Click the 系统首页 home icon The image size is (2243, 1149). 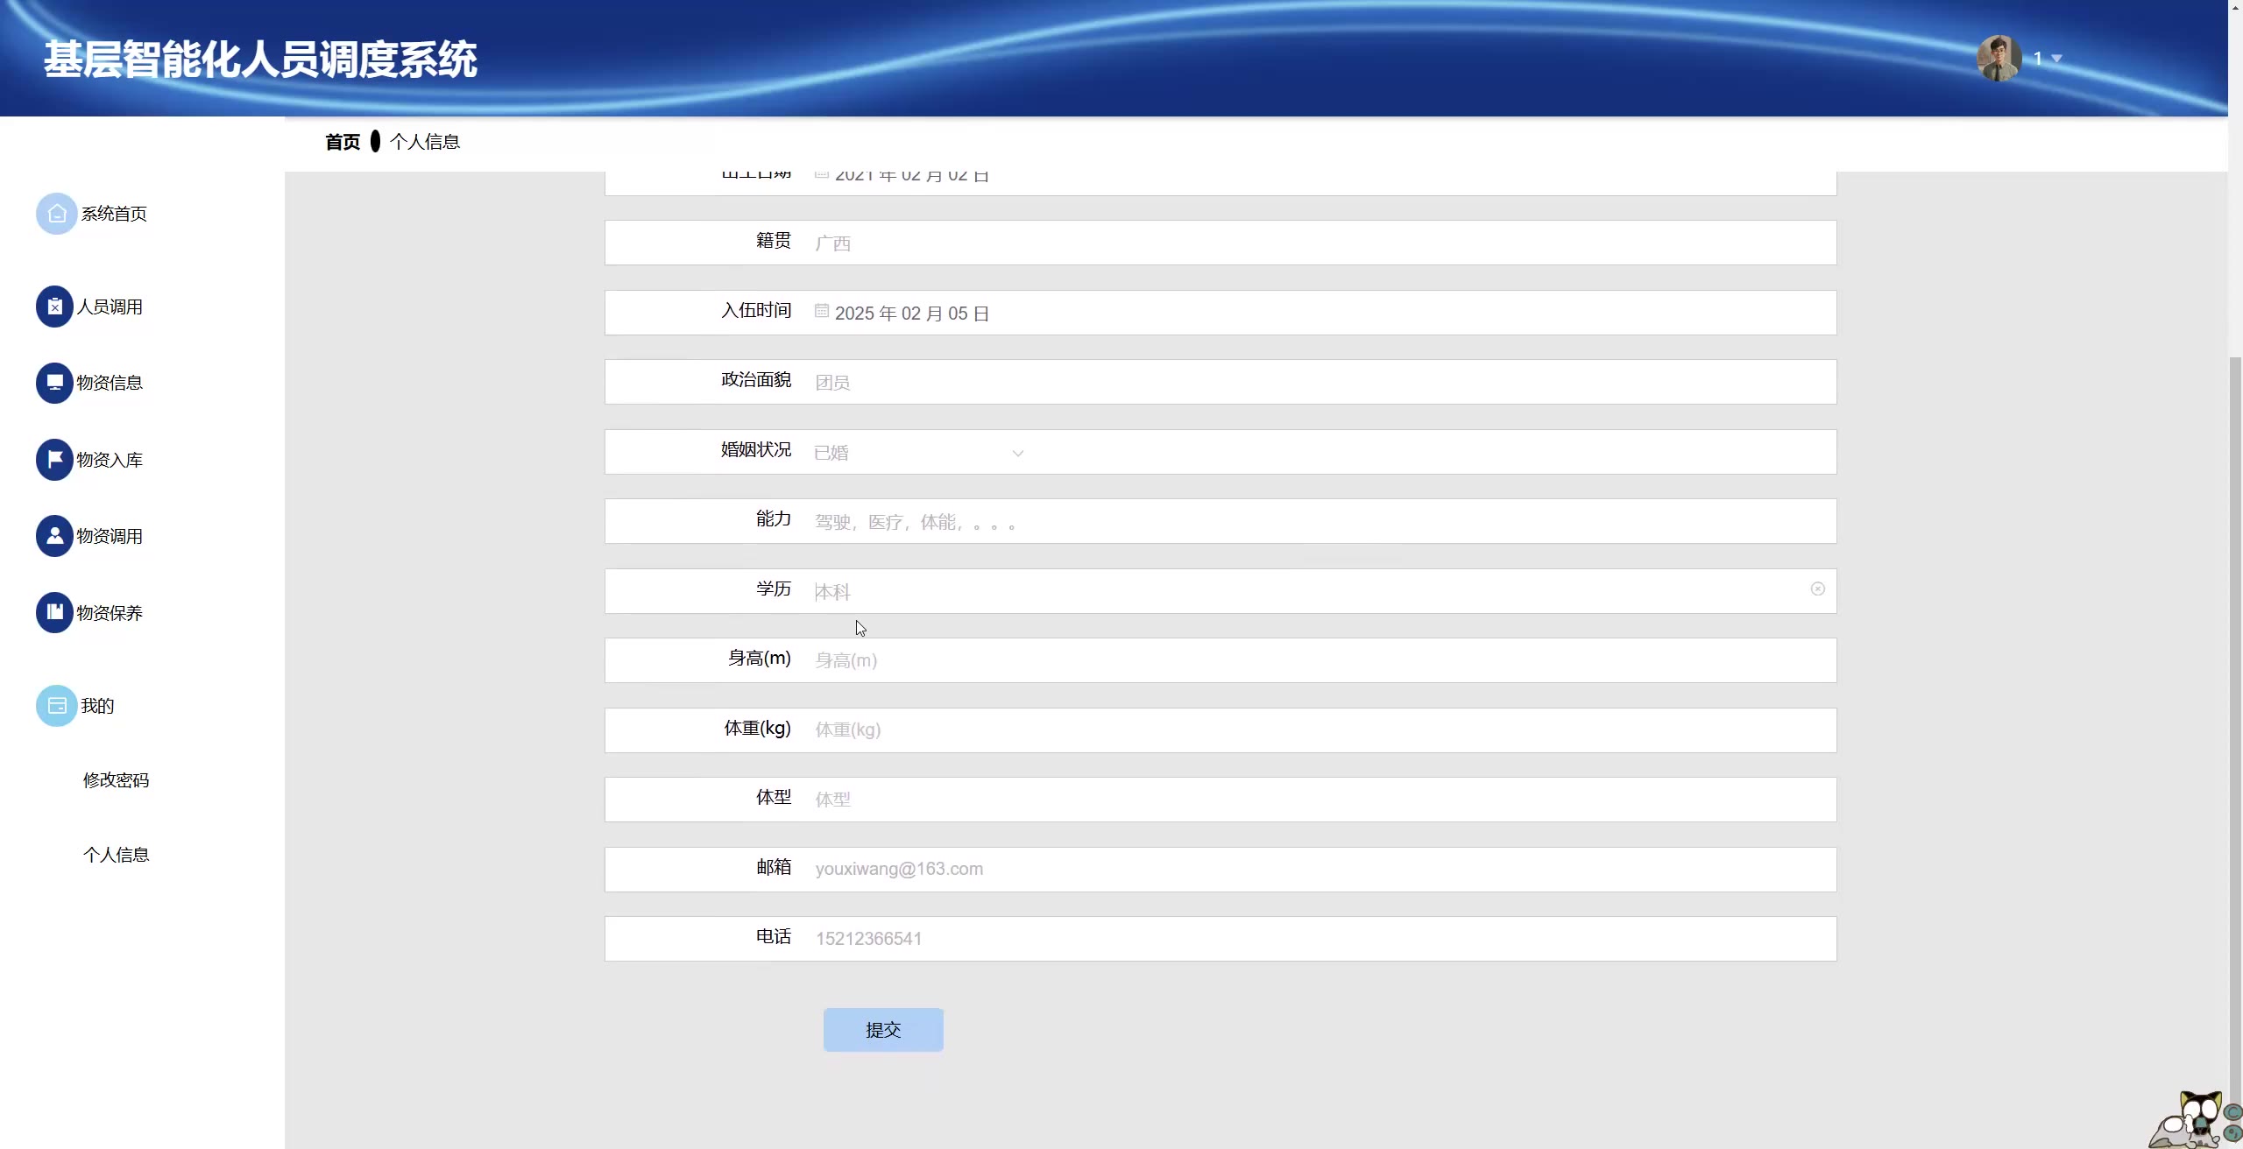pyautogui.click(x=56, y=214)
